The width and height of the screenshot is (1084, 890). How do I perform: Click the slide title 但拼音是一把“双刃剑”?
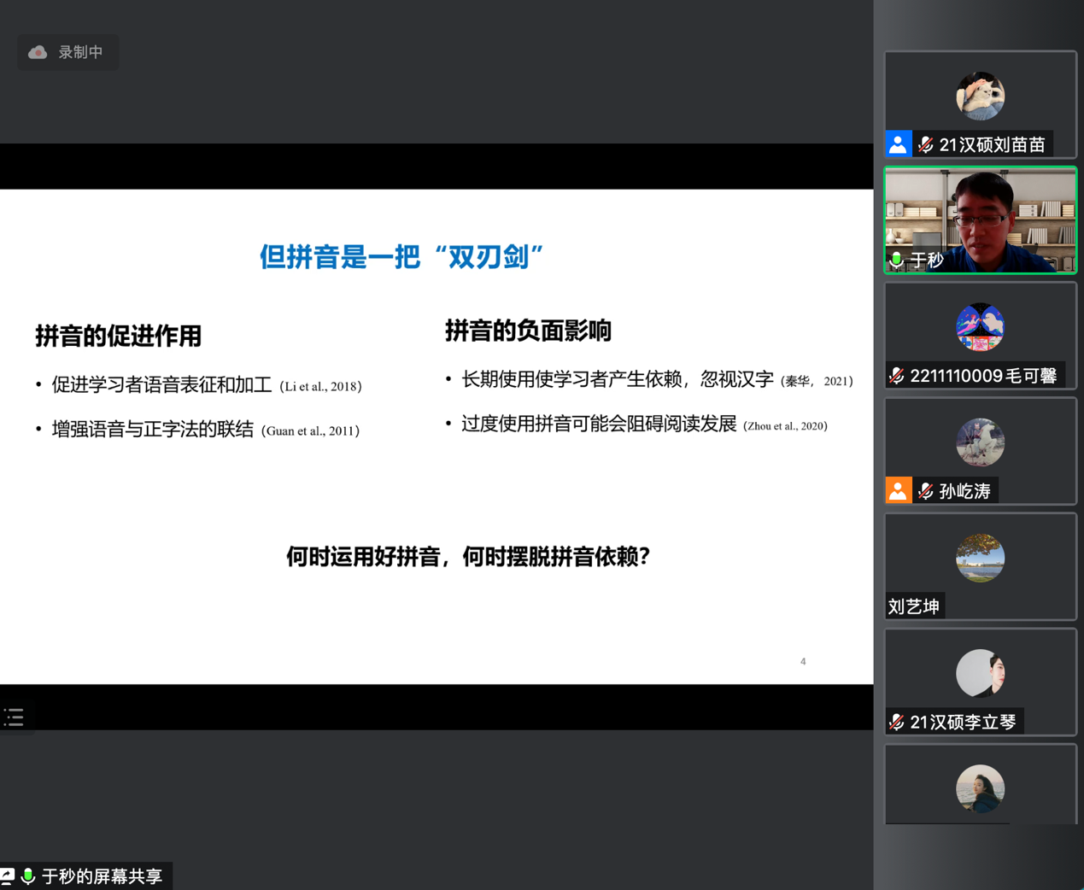point(401,256)
